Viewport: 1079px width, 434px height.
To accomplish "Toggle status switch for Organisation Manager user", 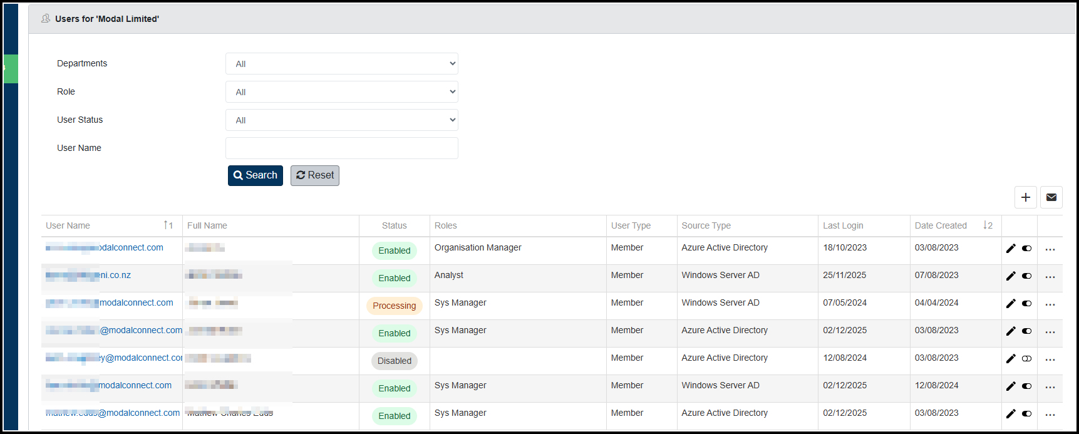I will pyautogui.click(x=1026, y=249).
